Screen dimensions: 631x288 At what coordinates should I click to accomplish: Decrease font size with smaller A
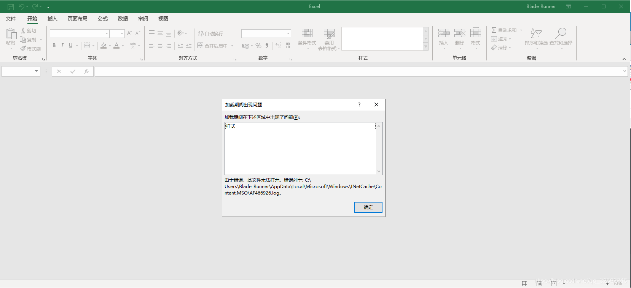tap(138, 33)
